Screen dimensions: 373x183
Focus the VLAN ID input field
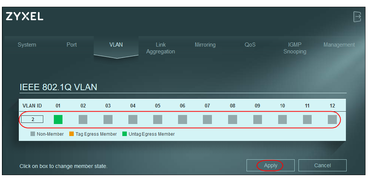[x=32, y=119]
